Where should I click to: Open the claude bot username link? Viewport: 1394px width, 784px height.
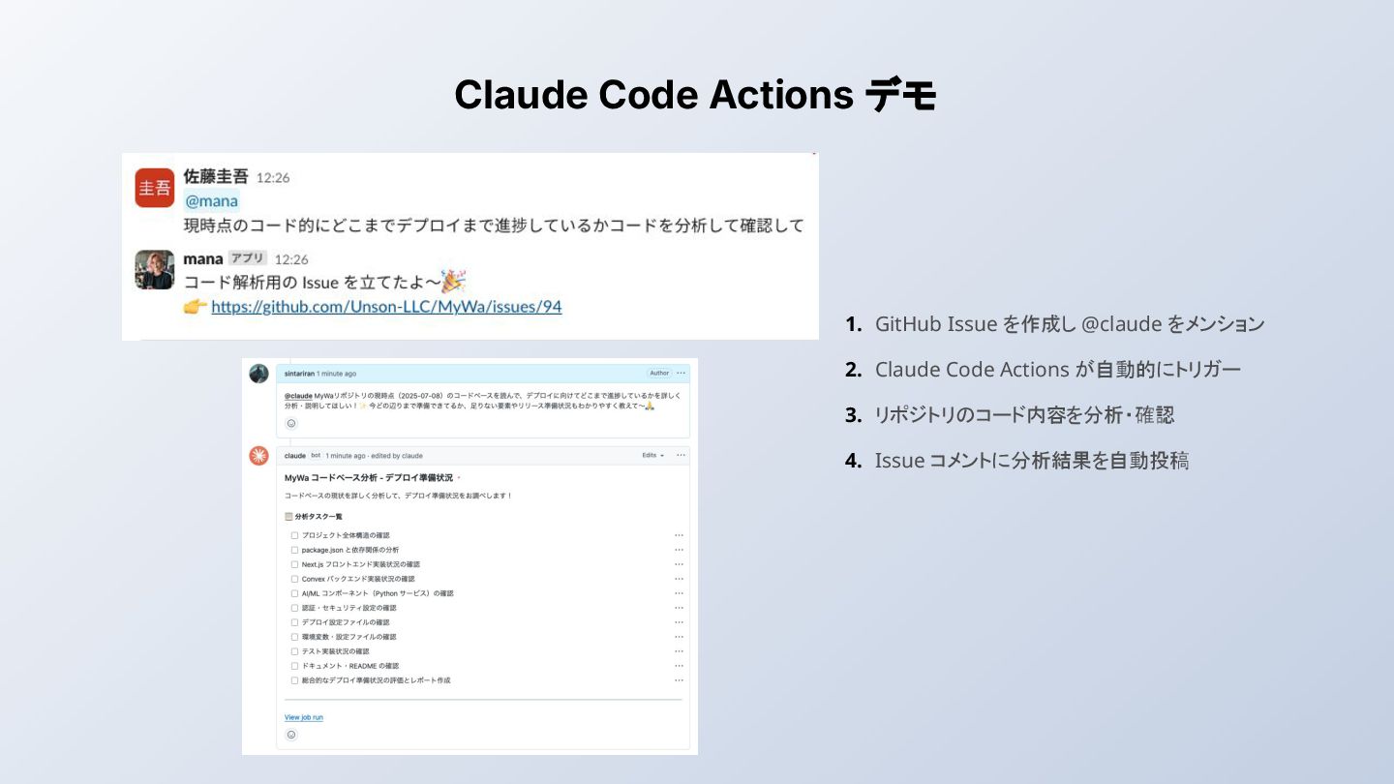[294, 455]
